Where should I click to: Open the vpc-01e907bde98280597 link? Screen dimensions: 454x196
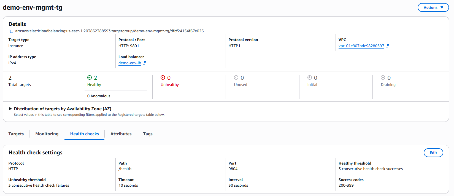click(x=361, y=46)
